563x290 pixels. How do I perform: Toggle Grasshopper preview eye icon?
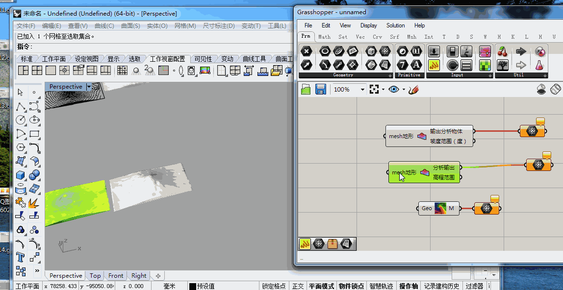pyautogui.click(x=394, y=89)
